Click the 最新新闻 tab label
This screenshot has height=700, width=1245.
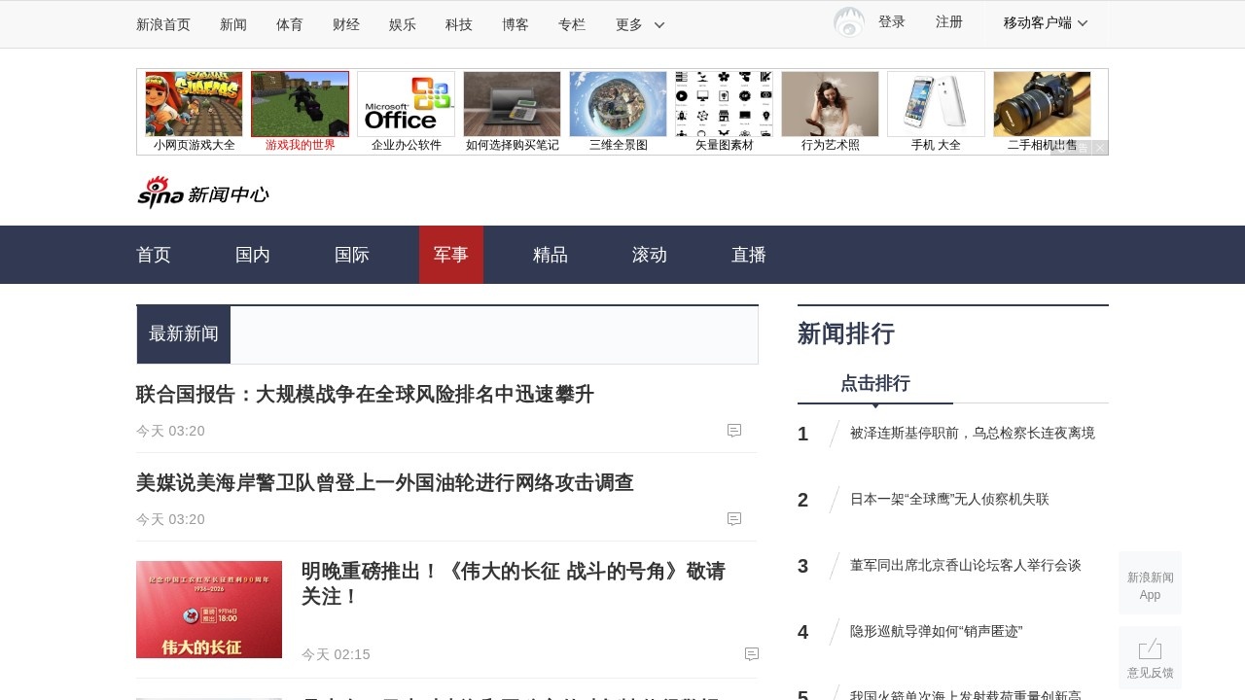pos(184,334)
